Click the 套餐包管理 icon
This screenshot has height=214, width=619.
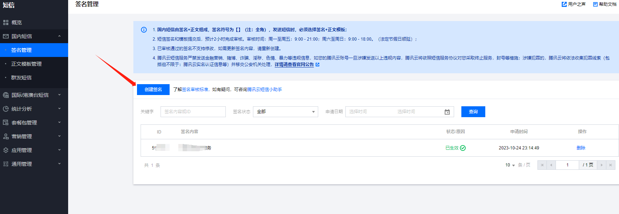pos(6,123)
